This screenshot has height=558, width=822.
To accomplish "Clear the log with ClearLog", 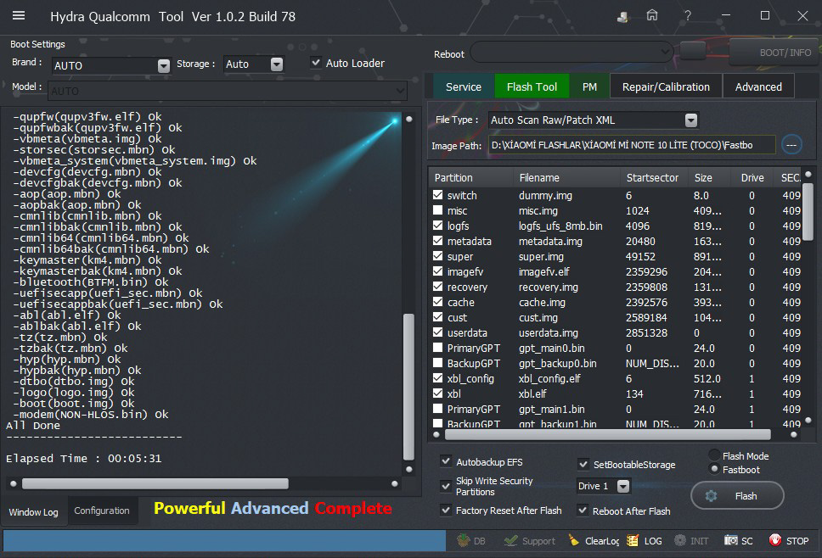I will point(594,541).
